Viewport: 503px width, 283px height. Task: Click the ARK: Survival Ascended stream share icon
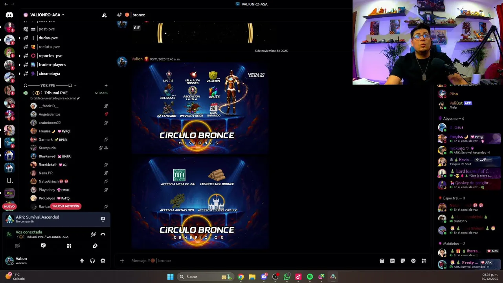(103, 219)
